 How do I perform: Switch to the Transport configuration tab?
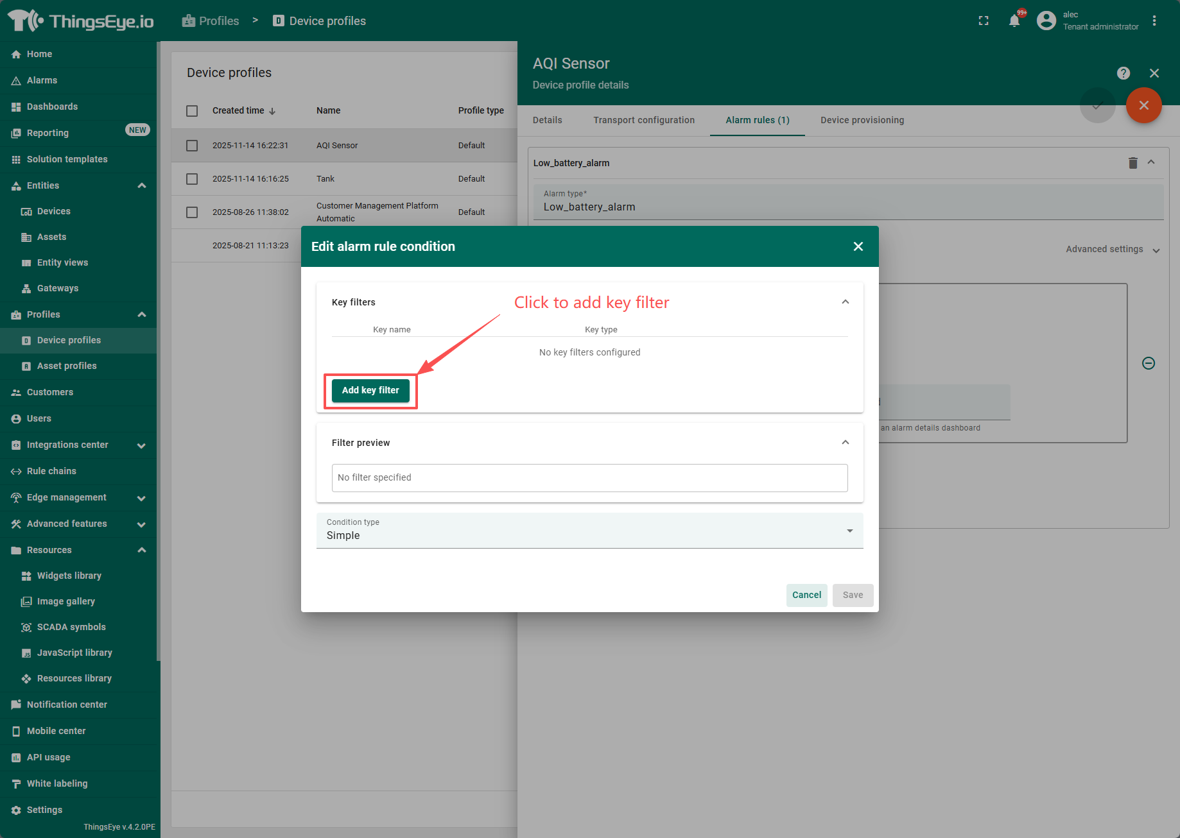click(x=643, y=120)
